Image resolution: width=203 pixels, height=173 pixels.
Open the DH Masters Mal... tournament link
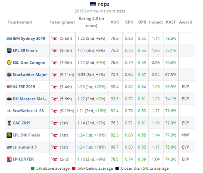coord(30,99)
